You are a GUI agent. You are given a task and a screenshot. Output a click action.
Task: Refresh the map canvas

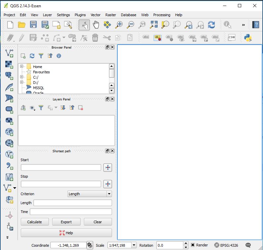click(211, 25)
